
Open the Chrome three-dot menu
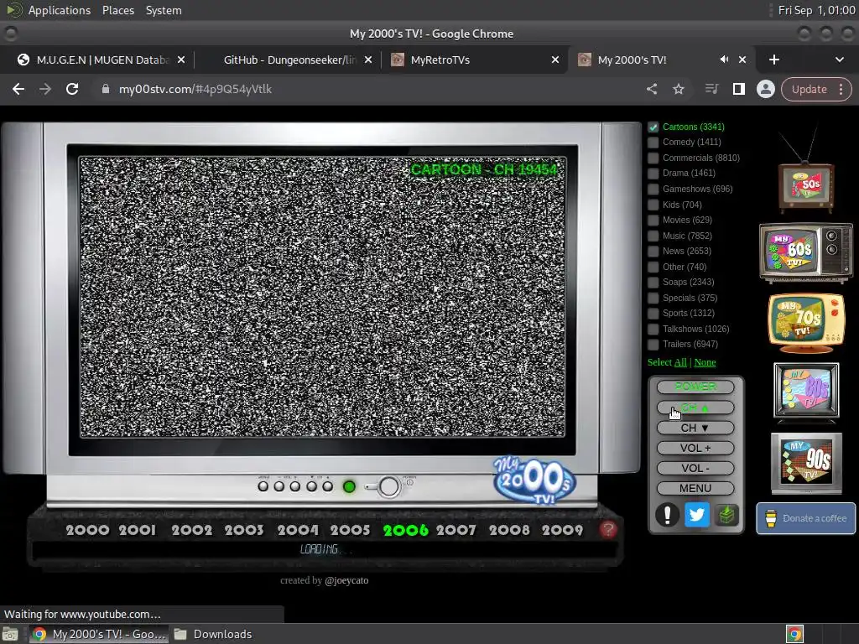pos(841,89)
